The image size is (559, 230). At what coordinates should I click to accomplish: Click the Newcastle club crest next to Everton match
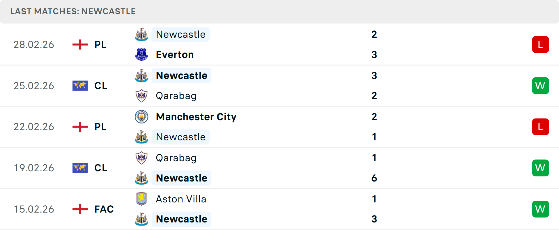tap(141, 34)
